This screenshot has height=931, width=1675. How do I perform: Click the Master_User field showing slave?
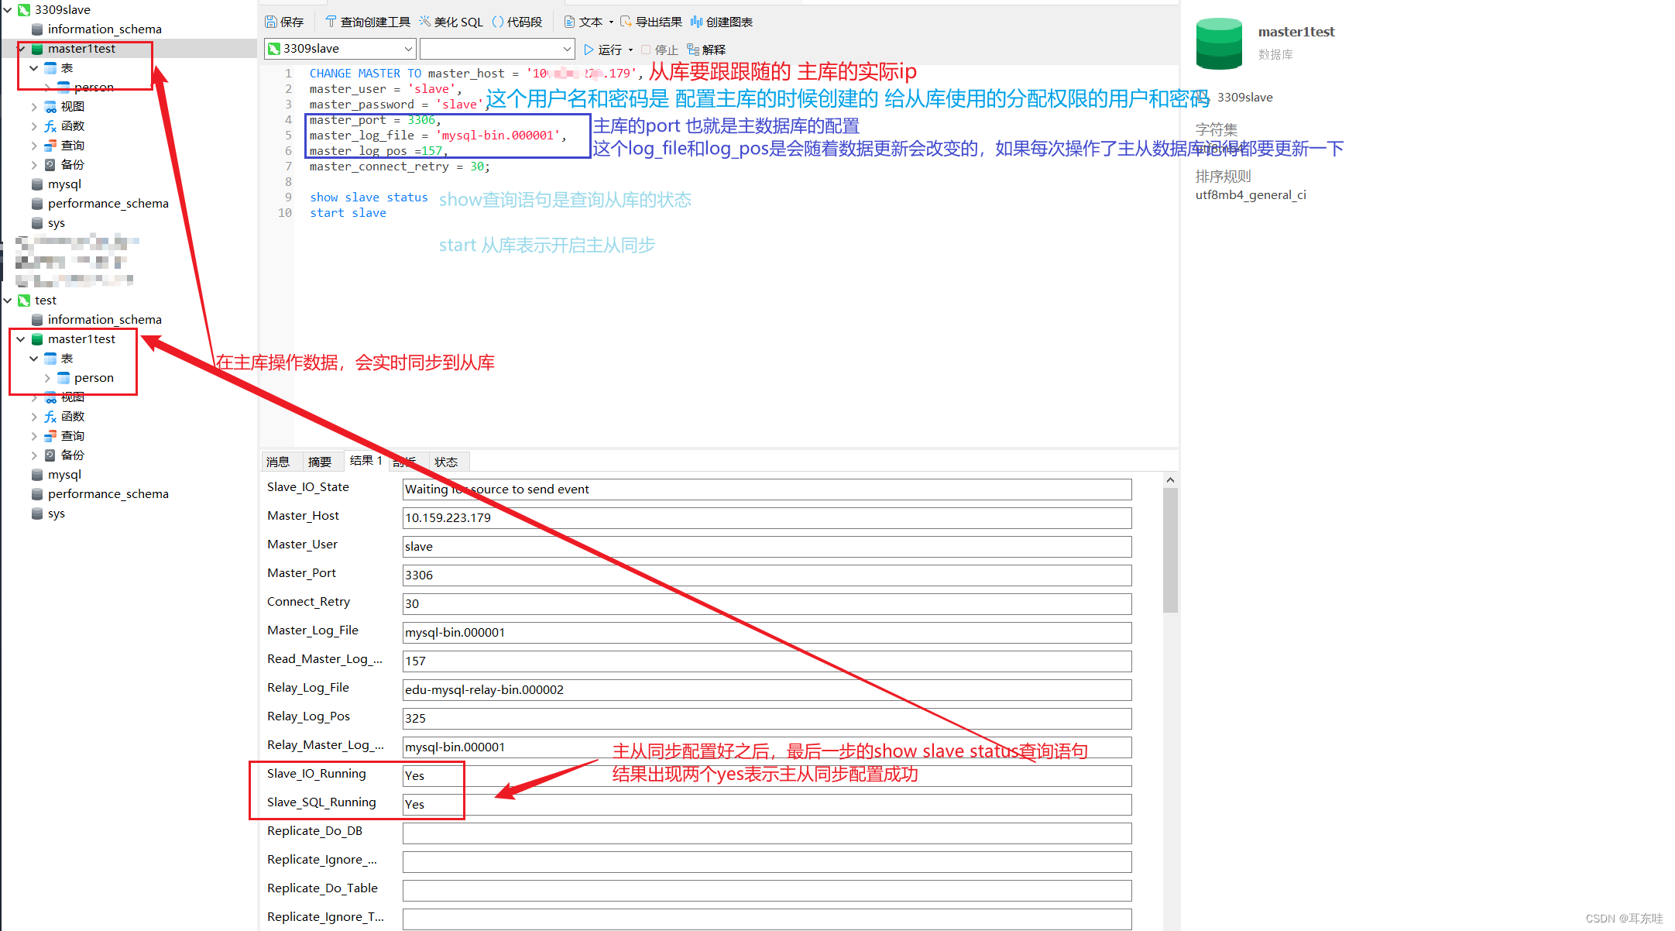(767, 546)
